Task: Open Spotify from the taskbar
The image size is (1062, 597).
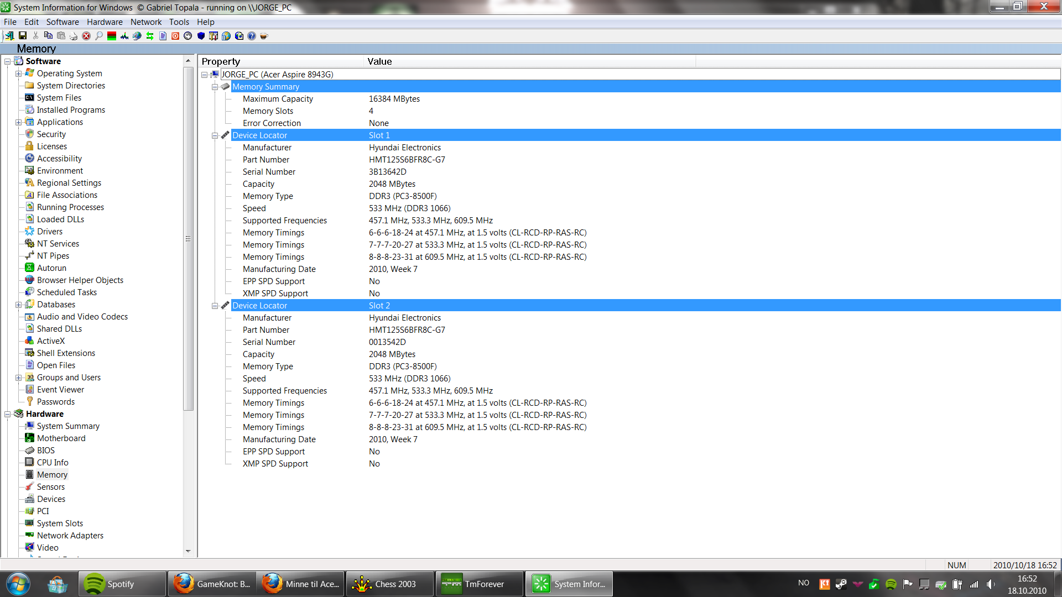Action: click(122, 584)
